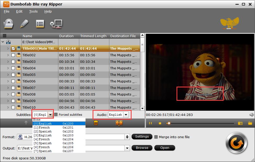Choose [1]French 0x1201 subtitle
This screenshot has height=162, width=255.
point(59,127)
